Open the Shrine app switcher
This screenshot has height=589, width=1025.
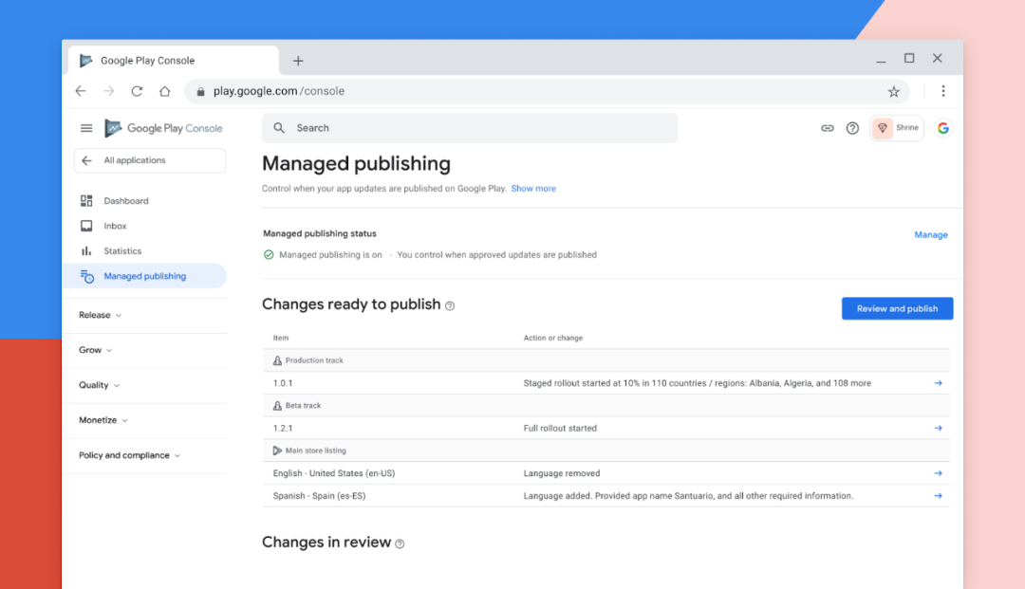896,127
